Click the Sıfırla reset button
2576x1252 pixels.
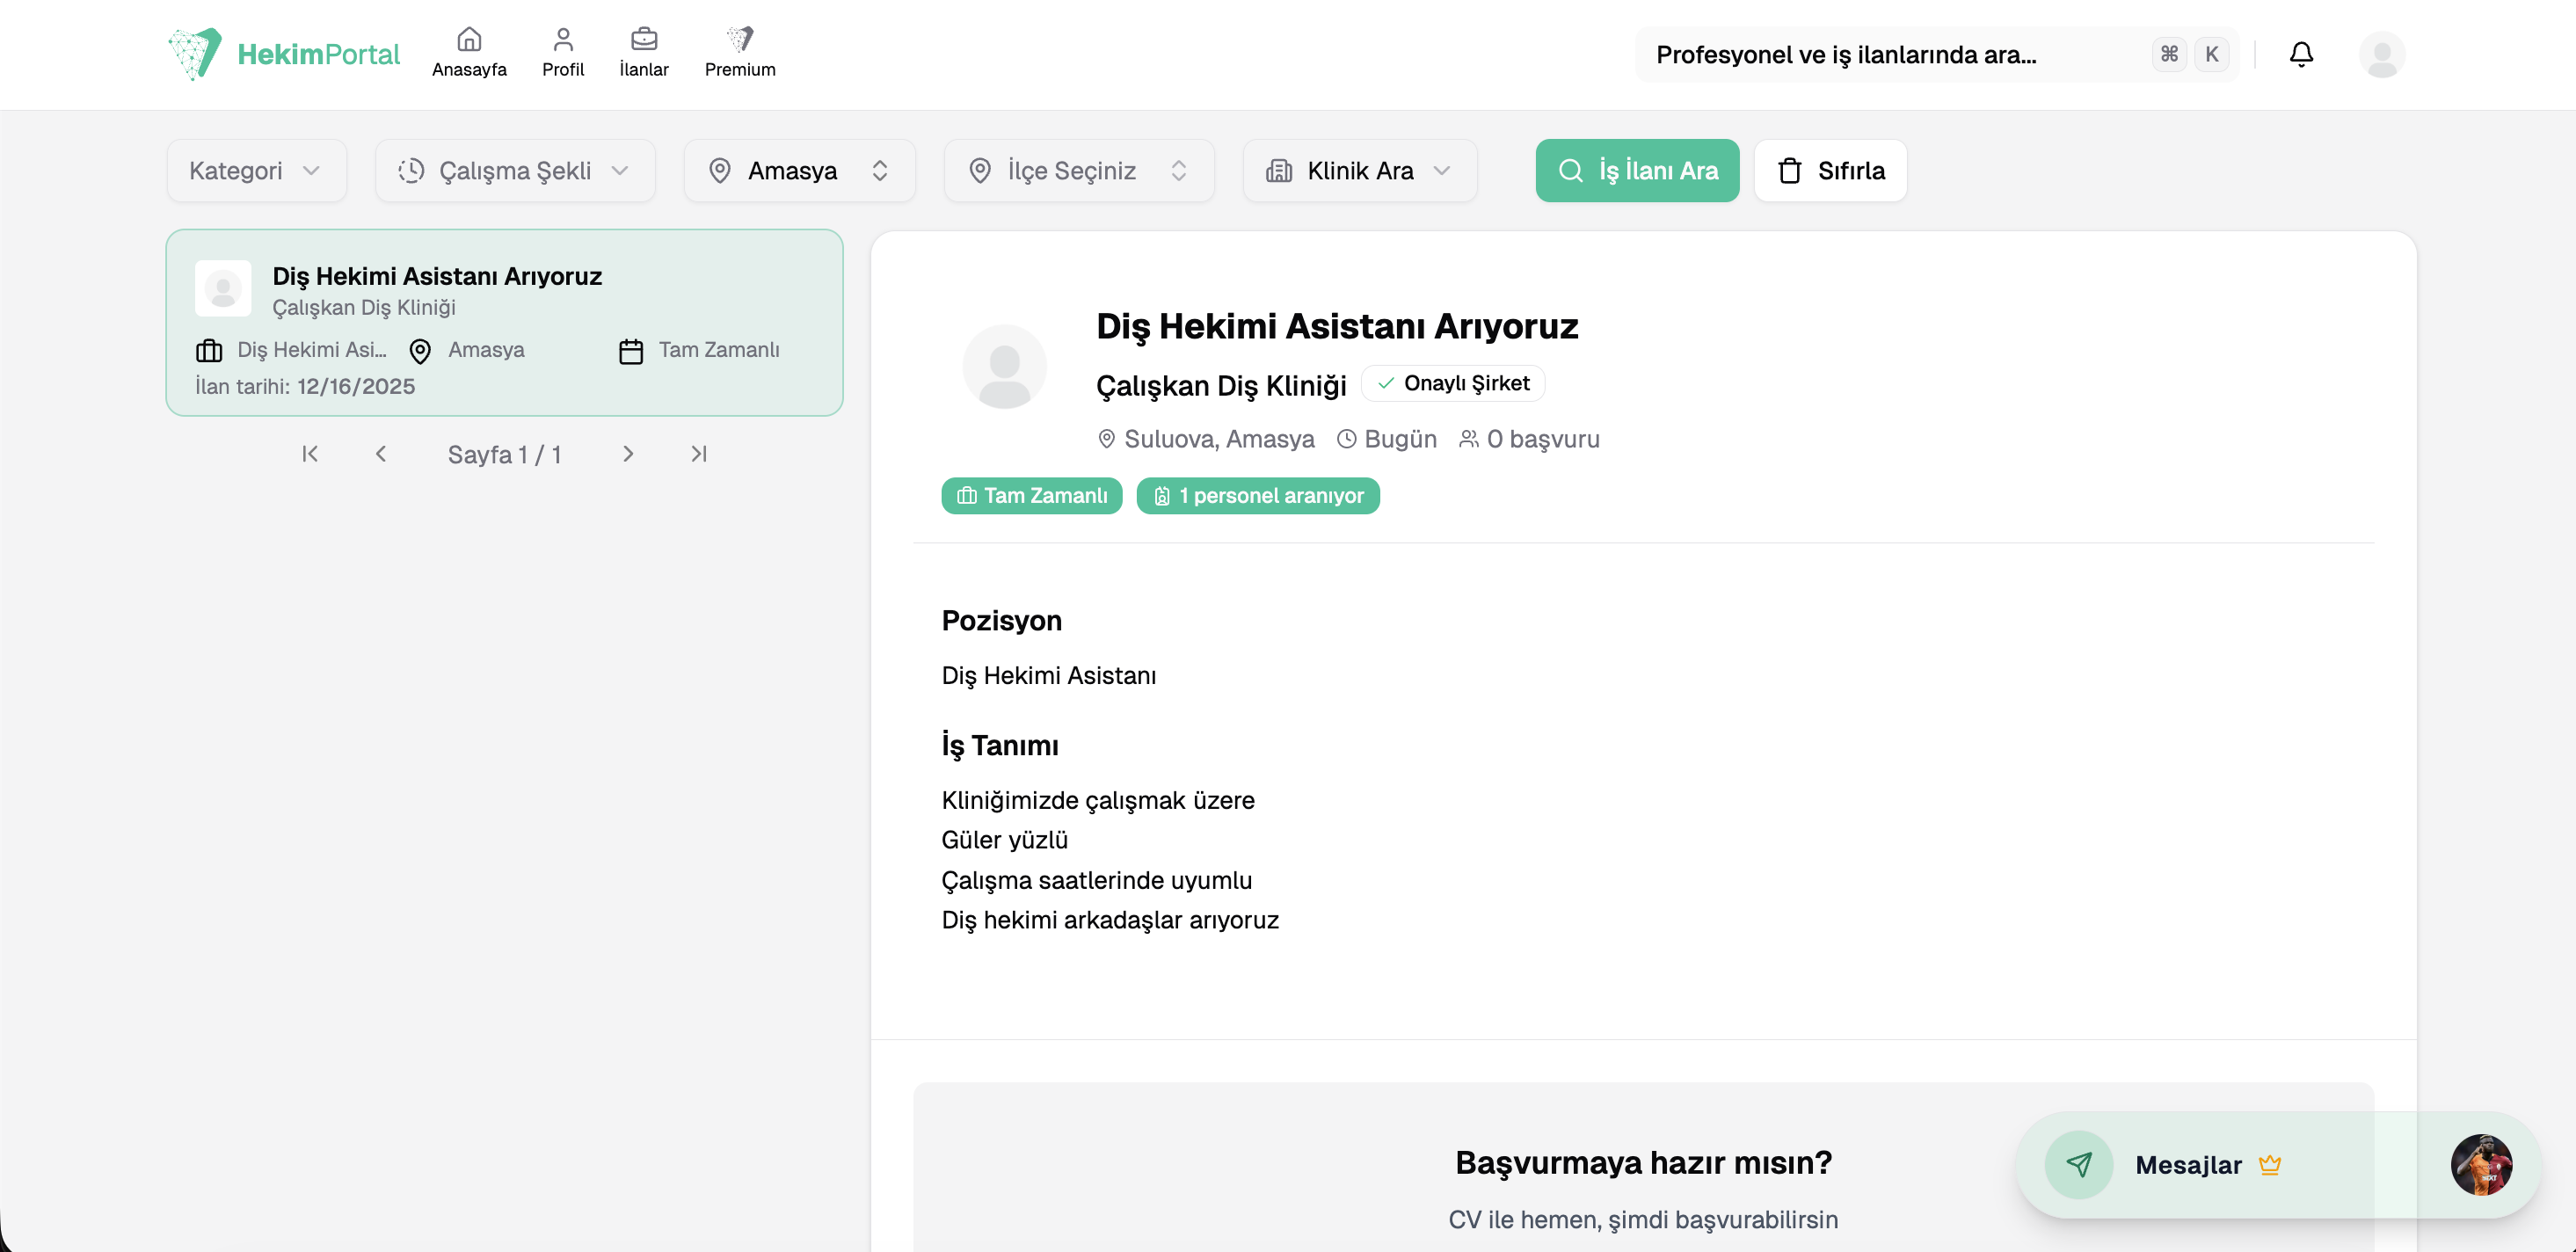pos(1830,171)
